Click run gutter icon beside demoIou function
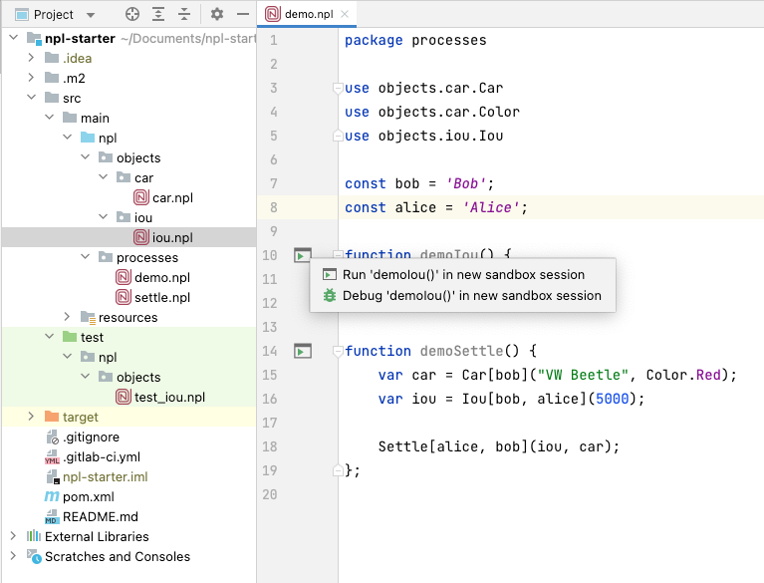The height and width of the screenshot is (583, 764). point(303,256)
